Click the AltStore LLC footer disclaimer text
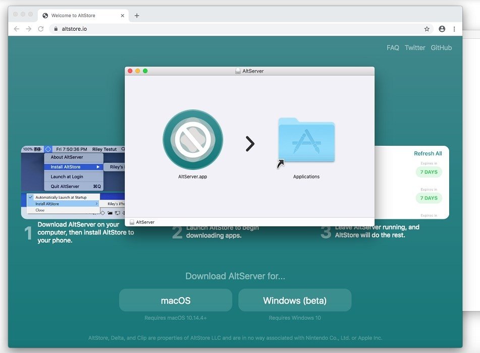This screenshot has width=480, height=353. click(x=235, y=338)
